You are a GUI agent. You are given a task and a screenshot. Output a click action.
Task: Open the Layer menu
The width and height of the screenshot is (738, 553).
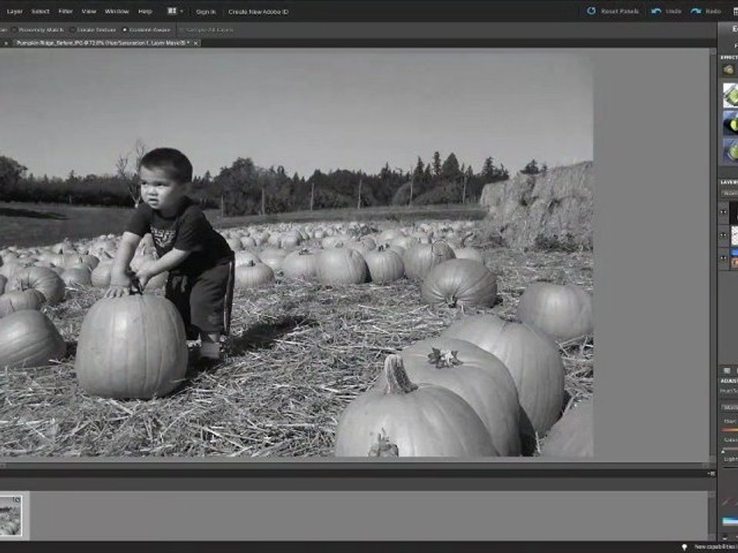click(x=15, y=12)
